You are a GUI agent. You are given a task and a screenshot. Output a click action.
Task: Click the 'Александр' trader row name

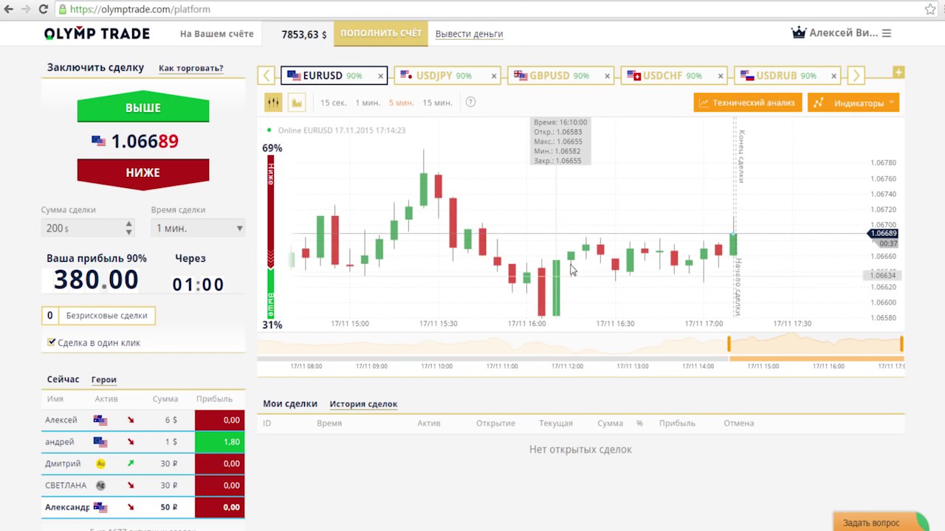pyautogui.click(x=67, y=507)
